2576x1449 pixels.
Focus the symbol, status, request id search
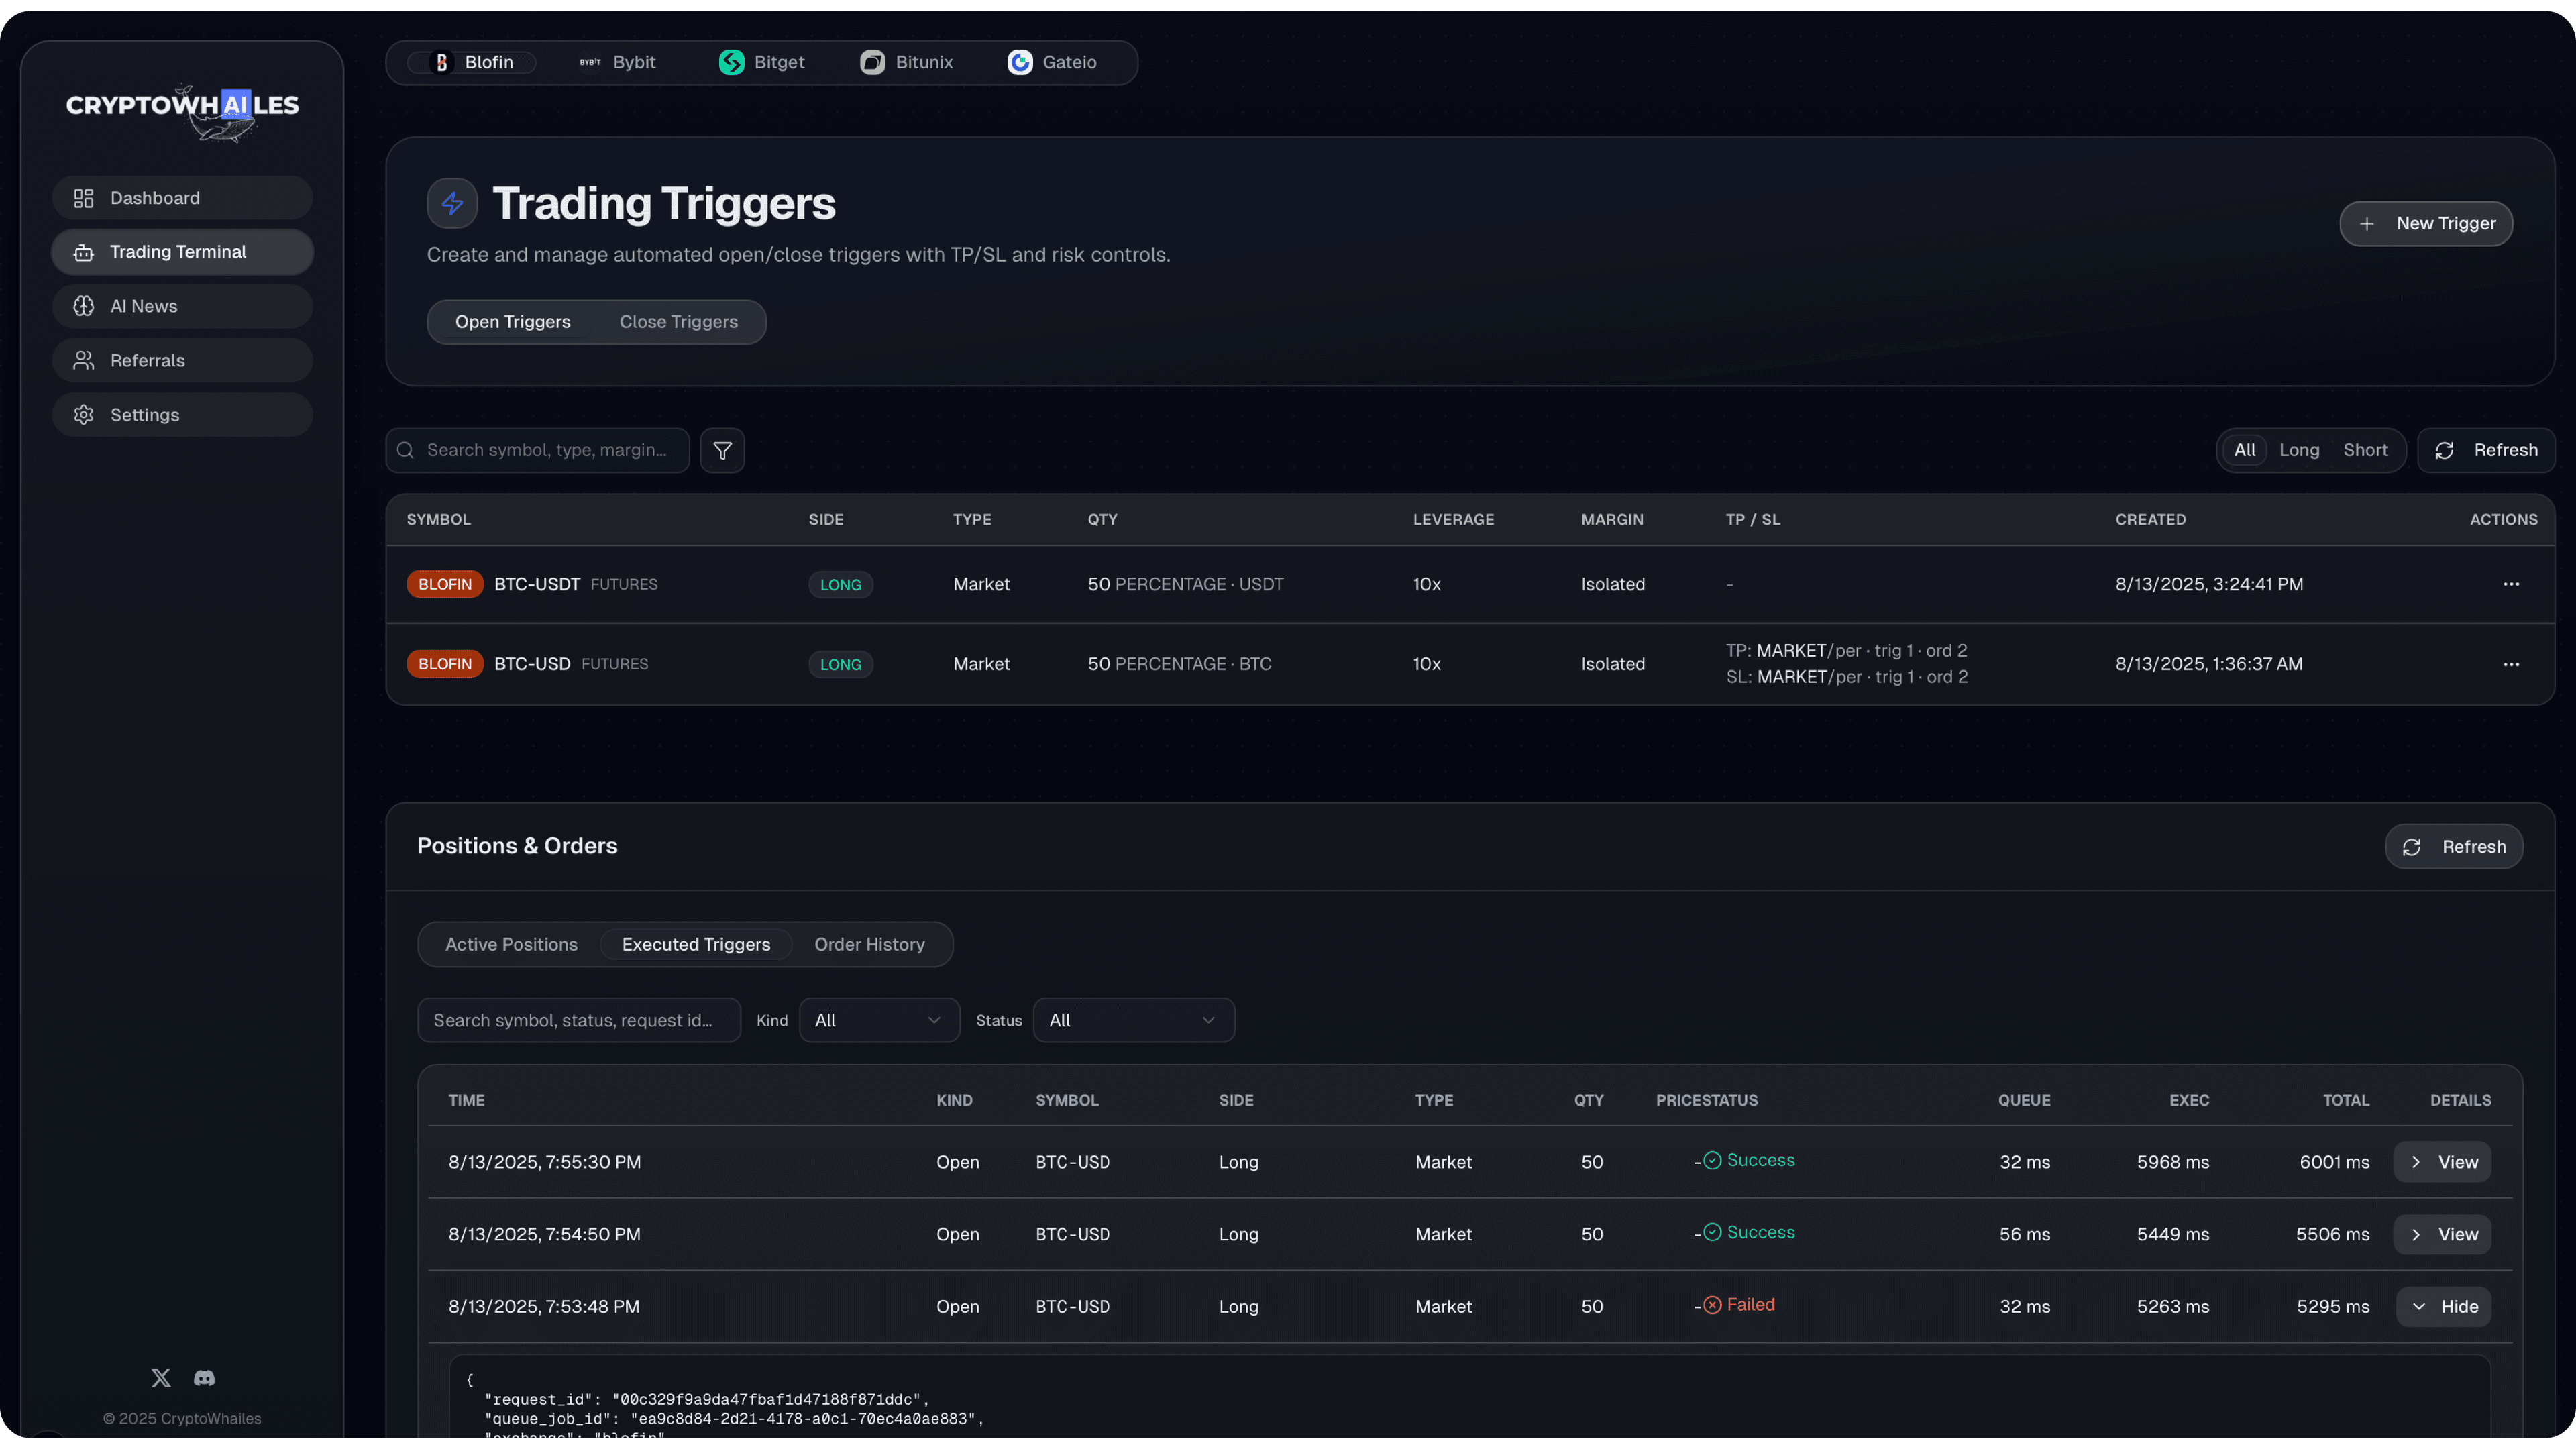click(x=579, y=1020)
